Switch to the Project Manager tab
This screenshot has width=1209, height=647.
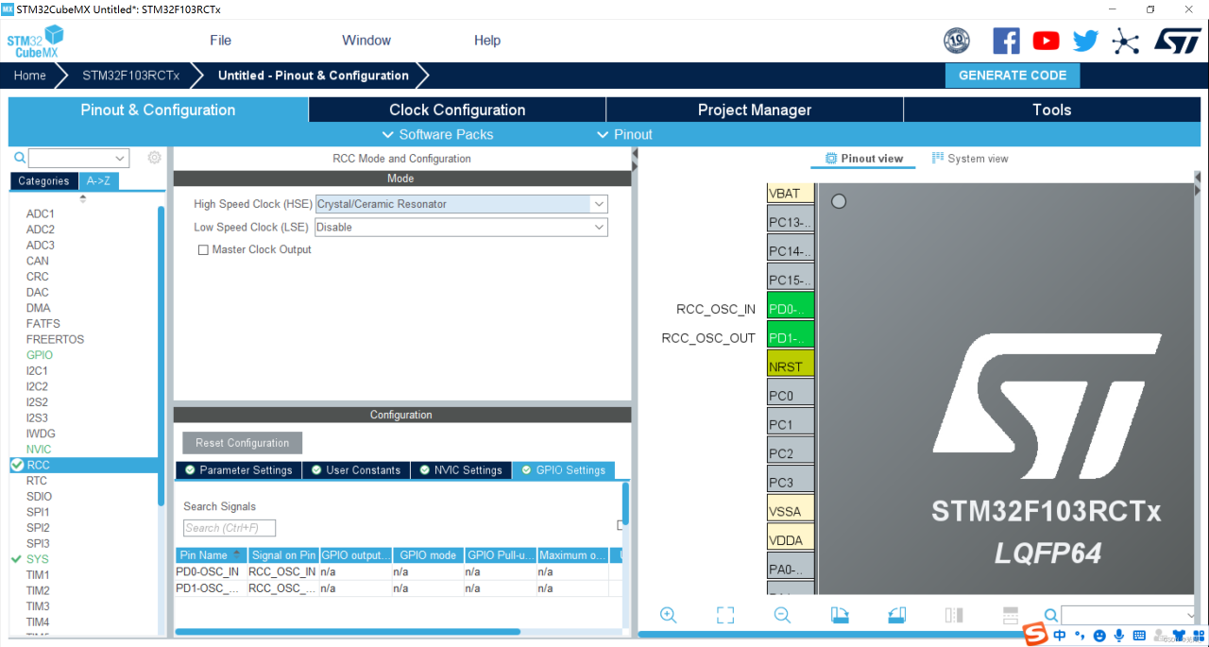pos(755,110)
